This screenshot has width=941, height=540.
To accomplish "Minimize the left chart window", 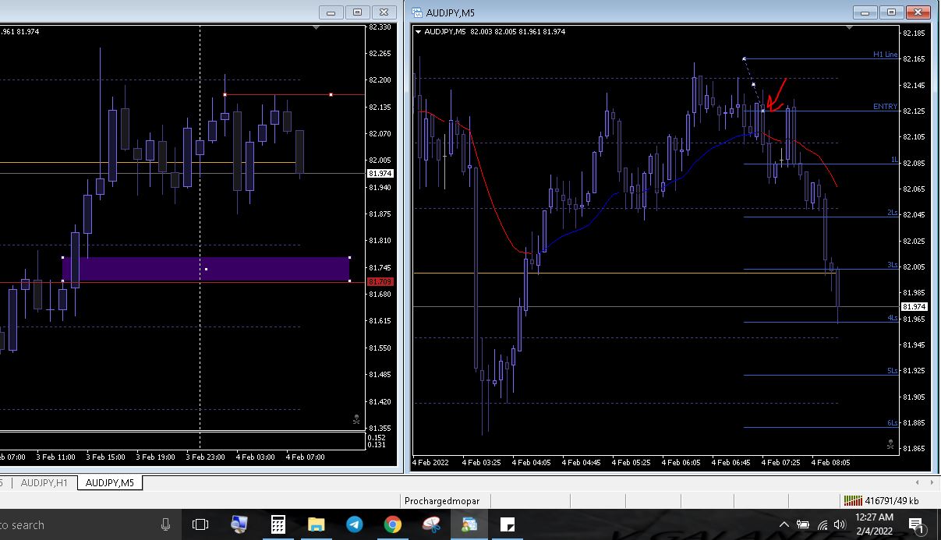I will pyautogui.click(x=332, y=12).
